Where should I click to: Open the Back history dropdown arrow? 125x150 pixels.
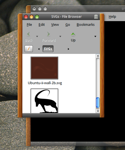click(37, 36)
